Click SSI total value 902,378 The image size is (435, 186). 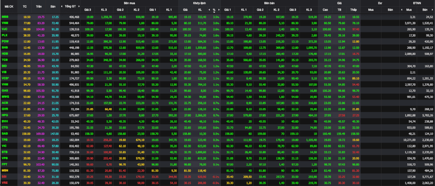(x=74, y=176)
